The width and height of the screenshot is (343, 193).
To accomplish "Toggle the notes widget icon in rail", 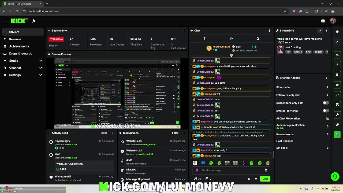I will 337,75.
